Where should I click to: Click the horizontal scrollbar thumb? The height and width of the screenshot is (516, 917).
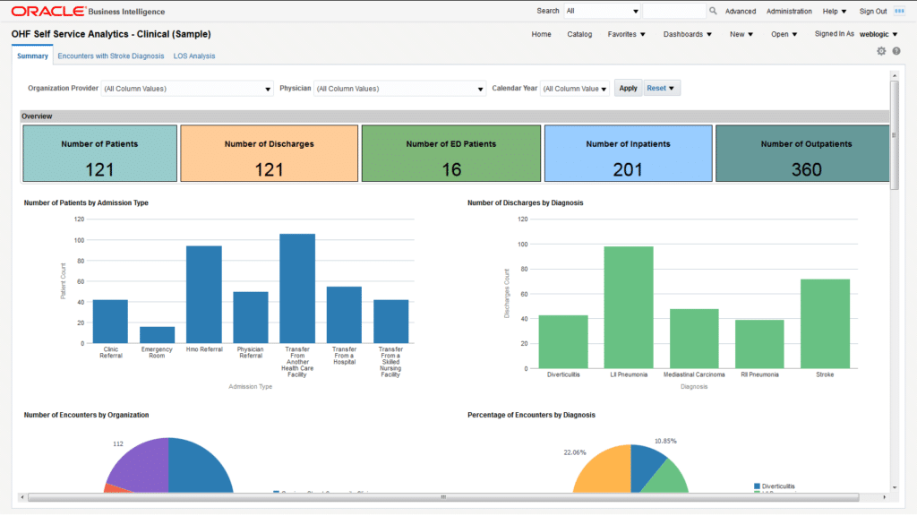tap(443, 497)
